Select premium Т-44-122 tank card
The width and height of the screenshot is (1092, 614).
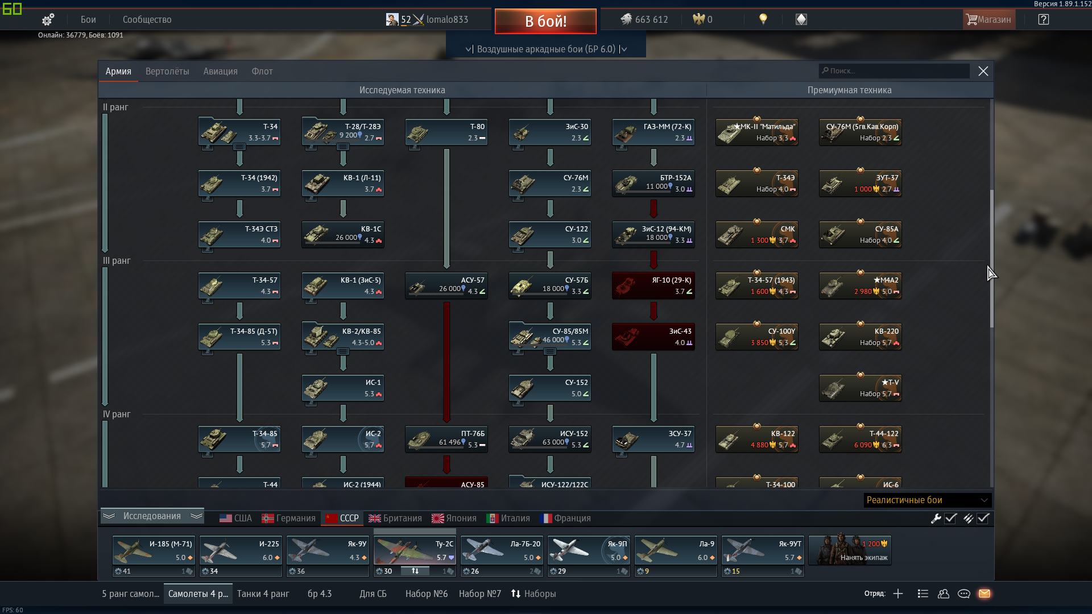(x=861, y=439)
